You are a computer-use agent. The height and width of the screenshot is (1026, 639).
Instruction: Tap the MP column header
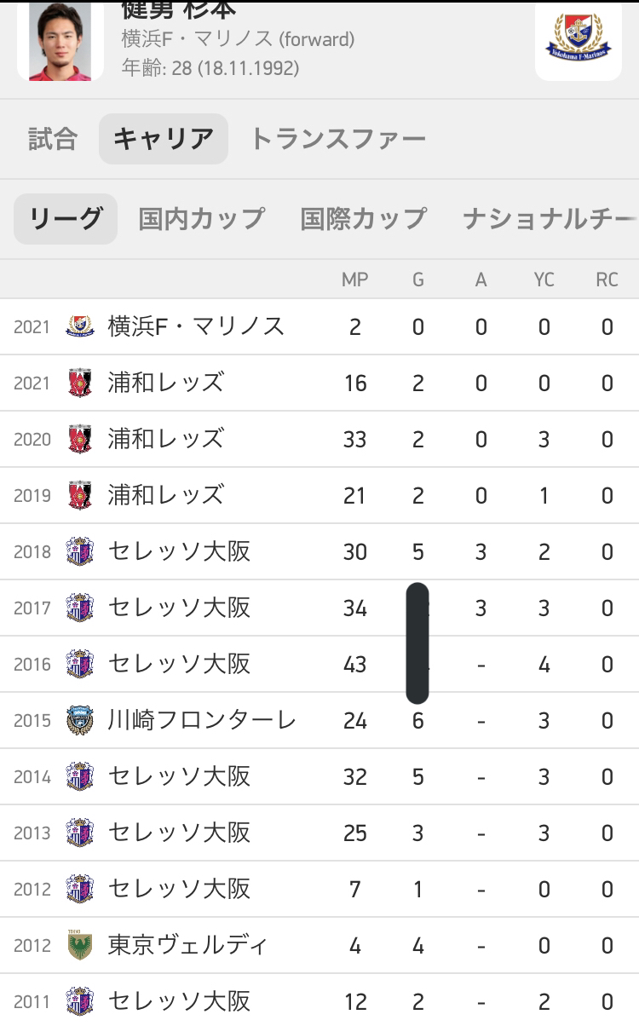[x=354, y=280]
